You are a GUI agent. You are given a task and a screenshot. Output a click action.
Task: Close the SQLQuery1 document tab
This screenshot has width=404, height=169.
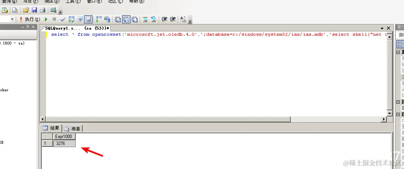click(389, 28)
